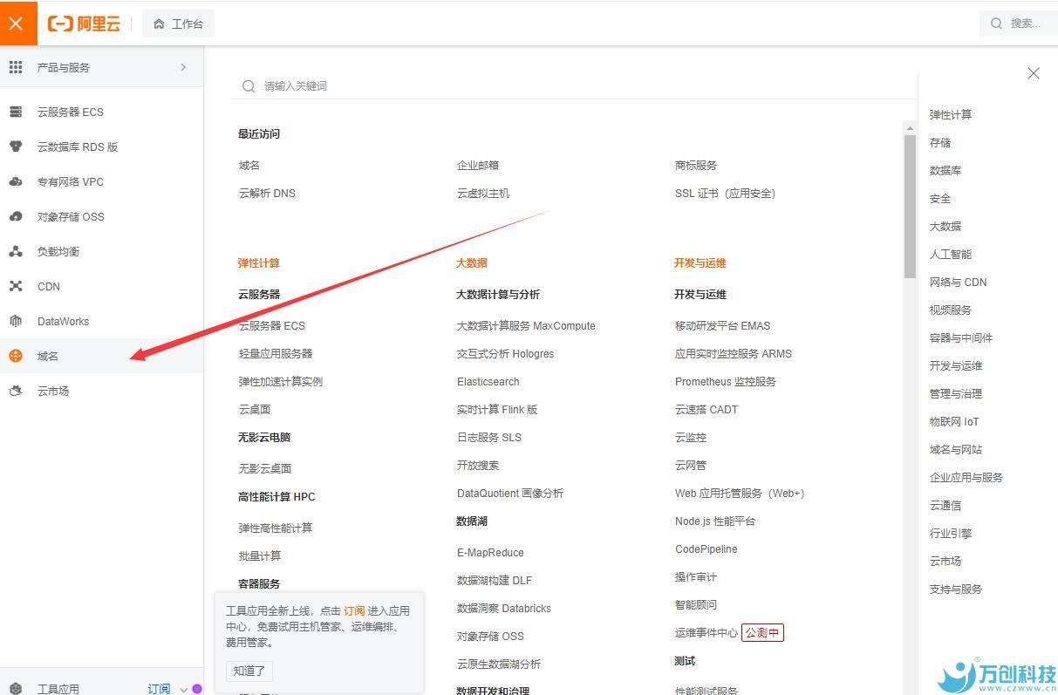Open 云服务器 ECS in product list
This screenshot has width=1058, height=695.
(x=272, y=325)
